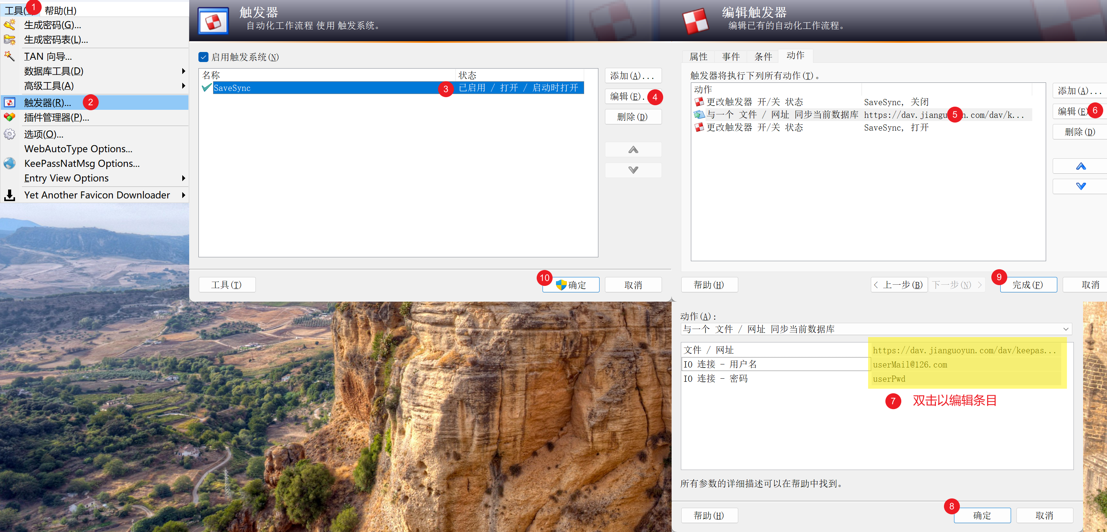Open the Help menu
The height and width of the screenshot is (532, 1107).
coord(60,10)
